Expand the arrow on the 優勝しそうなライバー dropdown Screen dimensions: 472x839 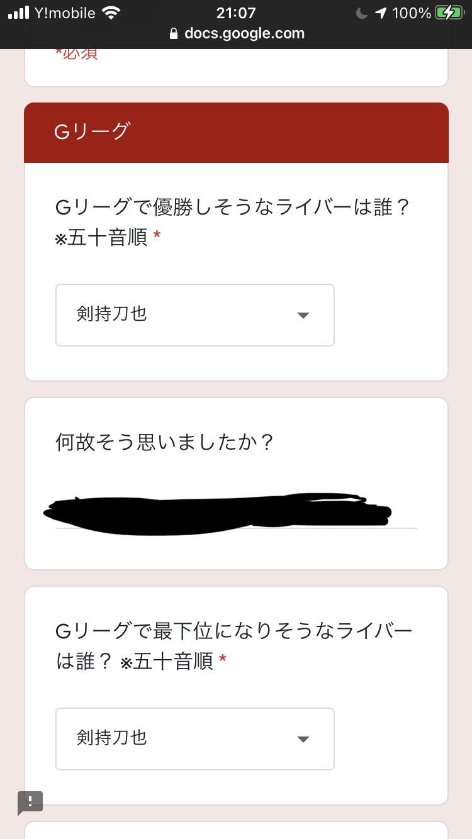click(x=303, y=315)
